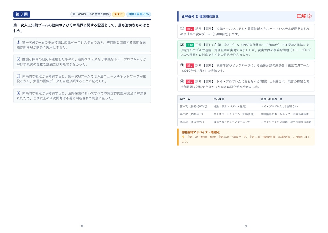Click the question text 第一次人工知能ブームの動向
The width and height of the screenshot is (328, 233).
(x=82, y=28)
